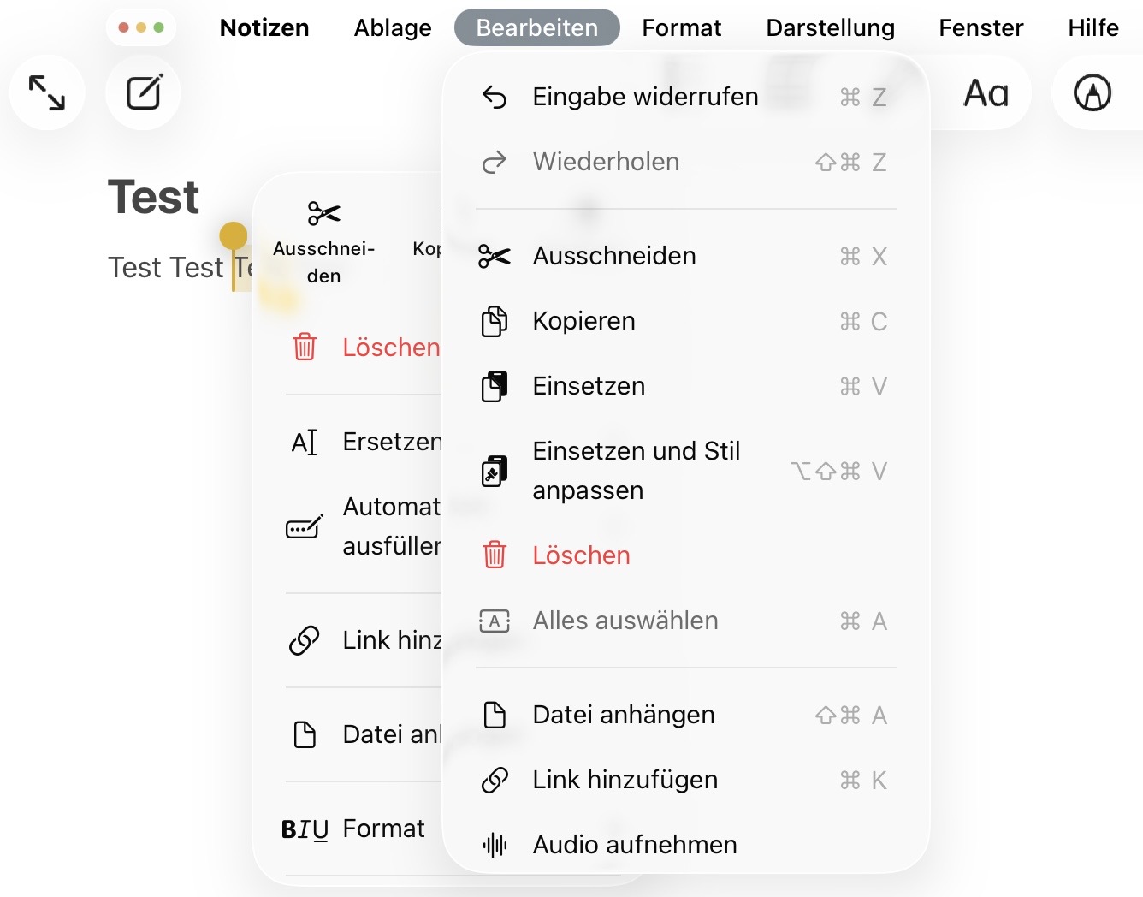
Task: Select Kopieren in the Bearbeiten menu
Action: coord(583,321)
